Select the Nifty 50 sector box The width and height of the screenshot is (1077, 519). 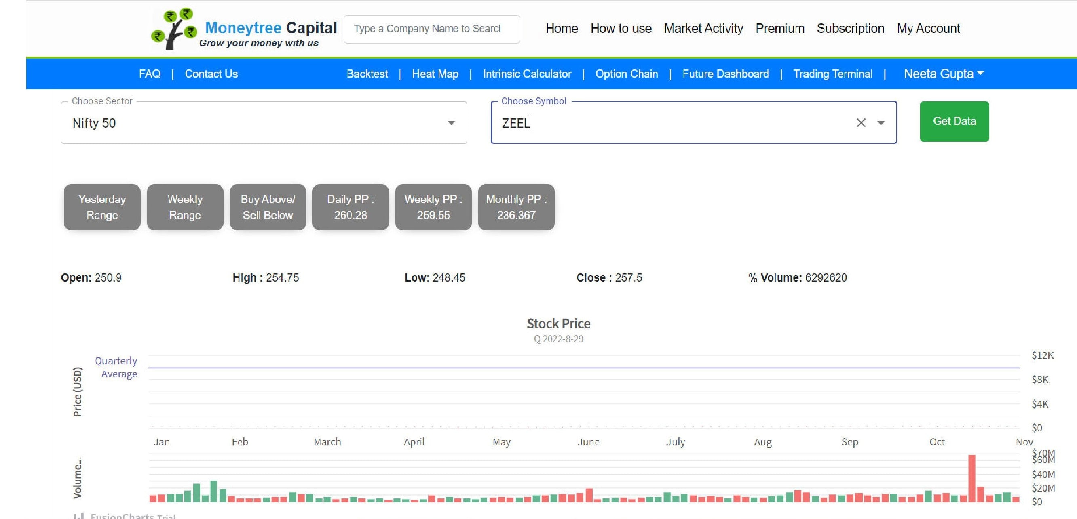[x=264, y=123]
